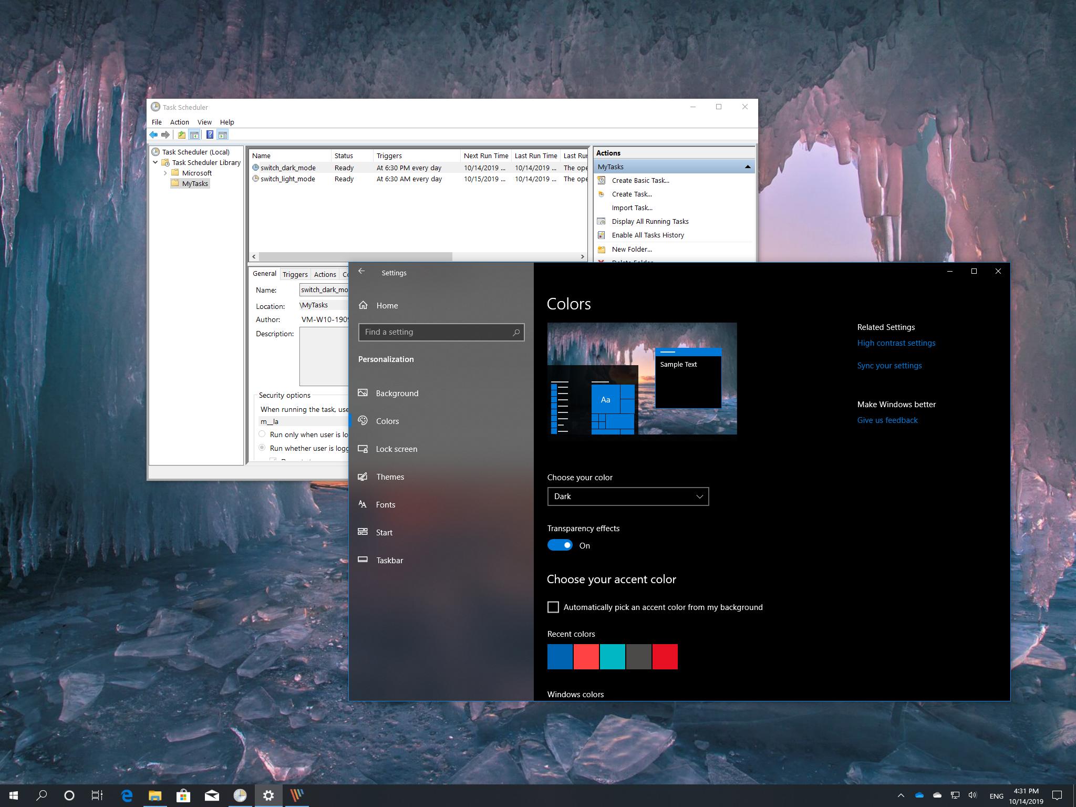Open High contrast settings link
The image size is (1076, 807).
coord(896,343)
